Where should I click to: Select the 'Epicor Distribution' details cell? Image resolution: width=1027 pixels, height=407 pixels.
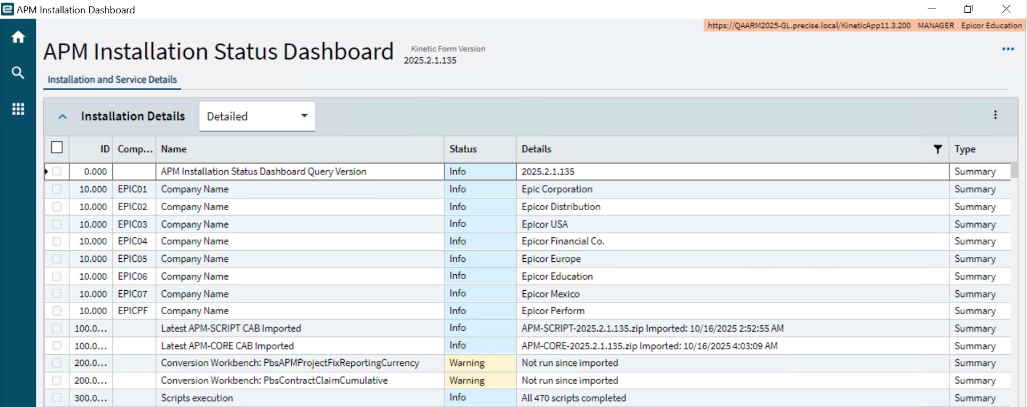click(733, 206)
